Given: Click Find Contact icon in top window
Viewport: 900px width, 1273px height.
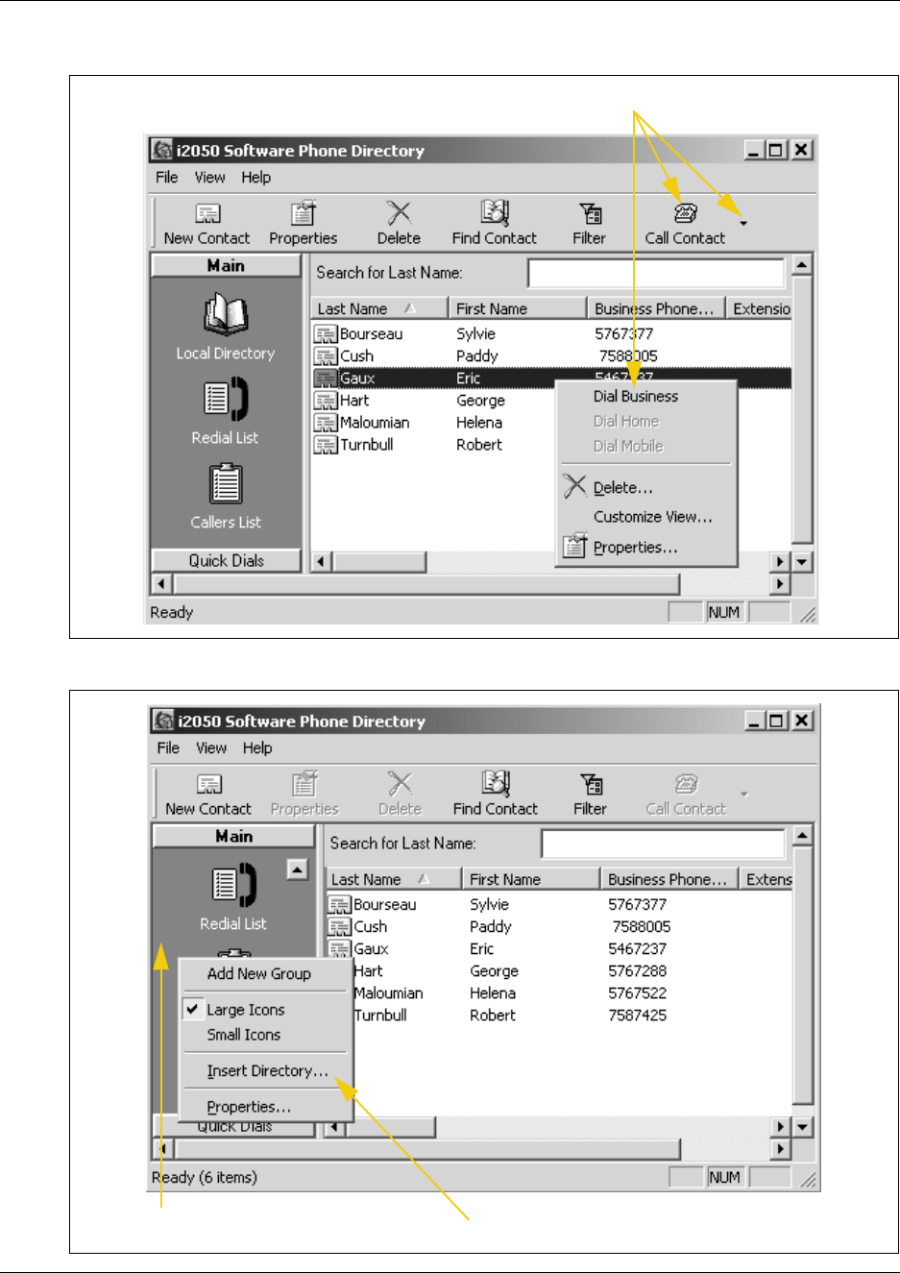Looking at the screenshot, I should point(495,212).
